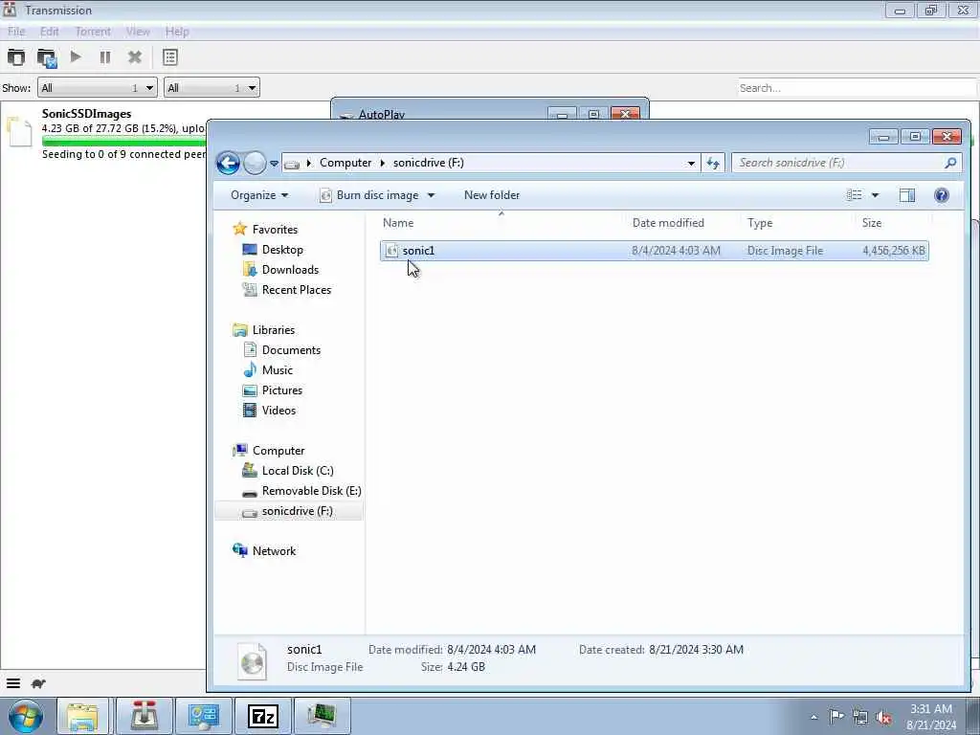
Task: Select sonic1 disc image file
Action: (655, 251)
